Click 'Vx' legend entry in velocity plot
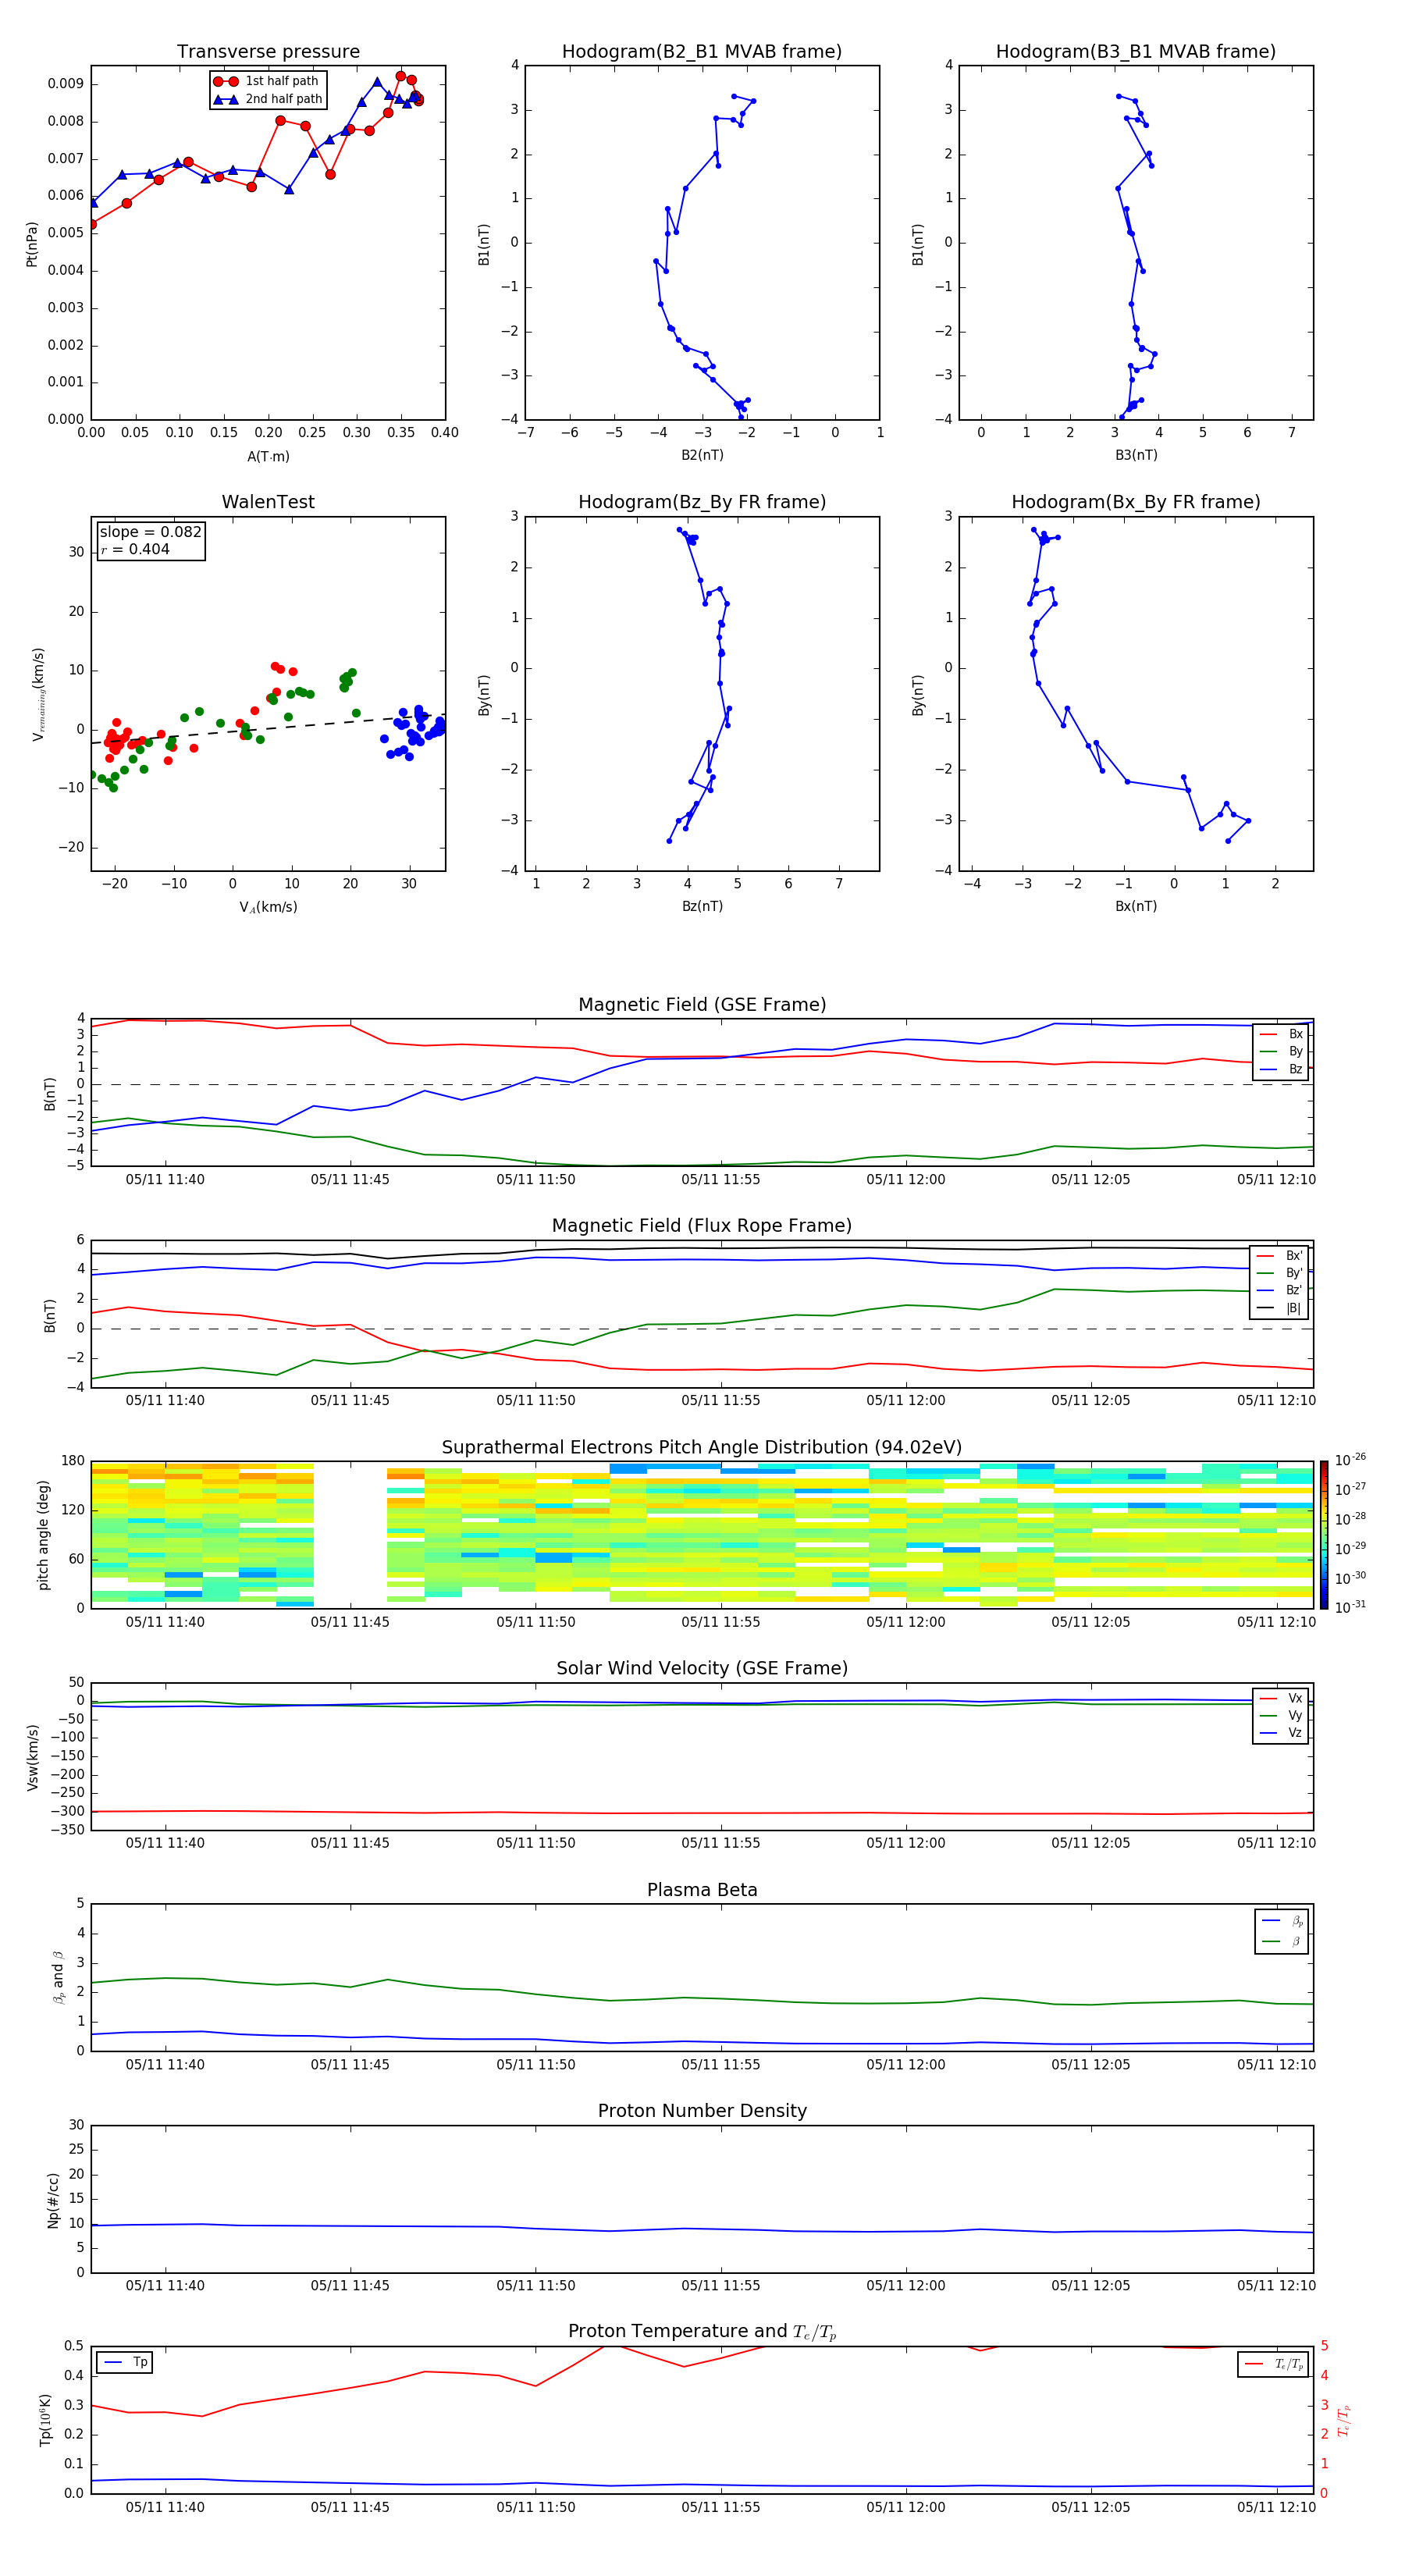This screenshot has width=1405, height=2576. (x=1281, y=1698)
